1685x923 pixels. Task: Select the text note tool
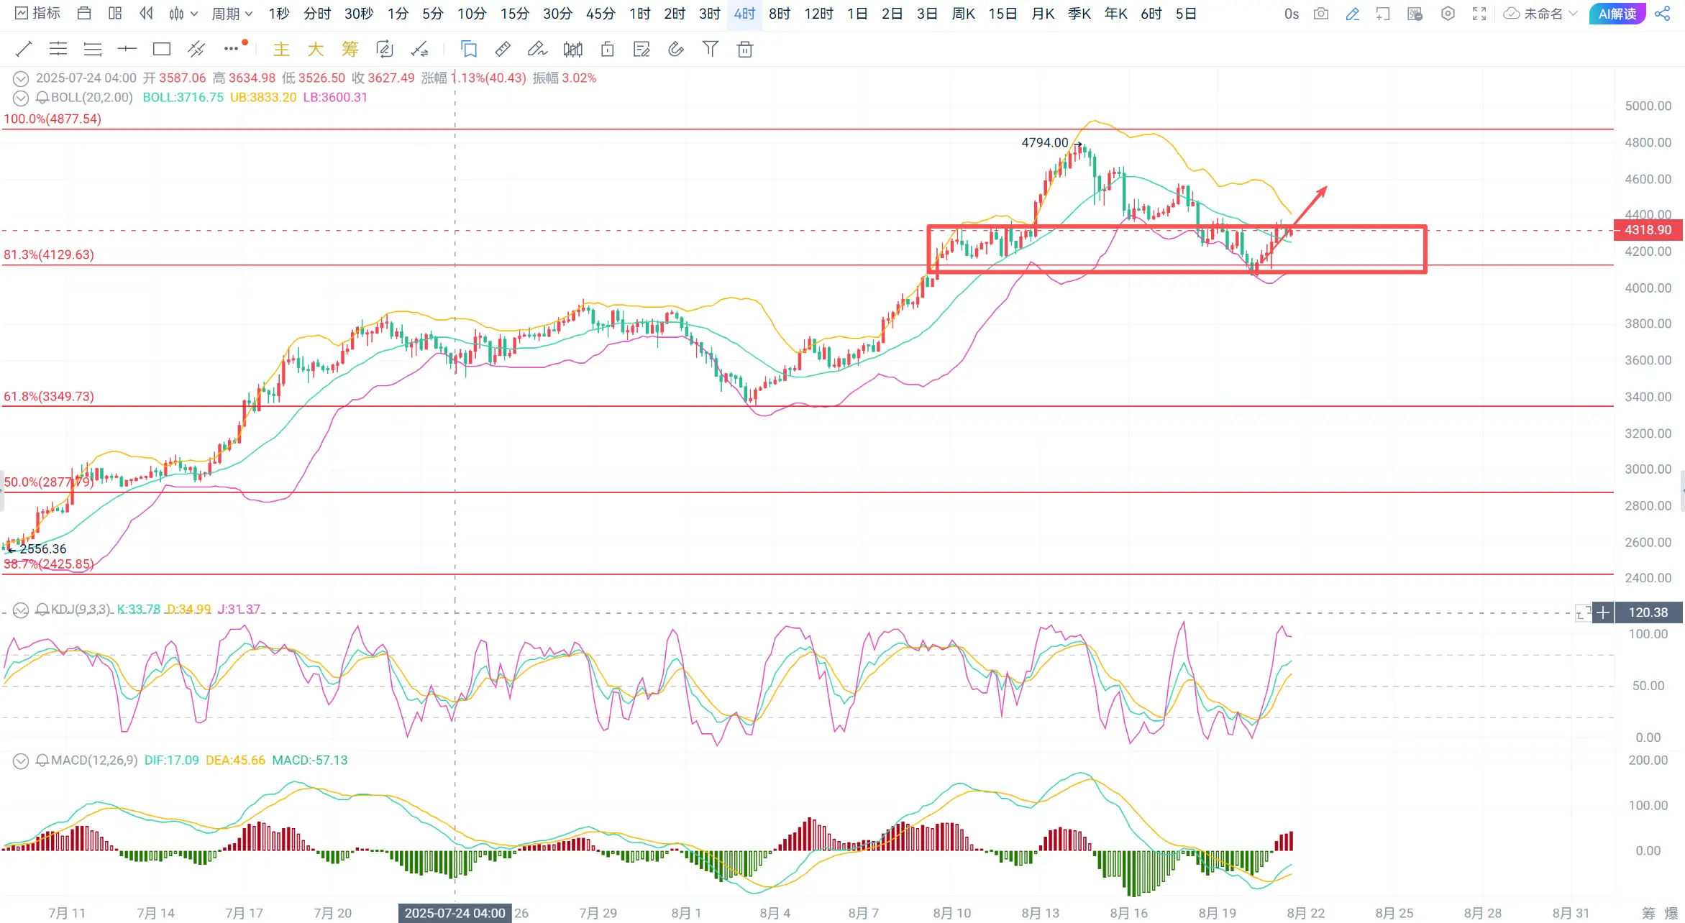coord(641,49)
